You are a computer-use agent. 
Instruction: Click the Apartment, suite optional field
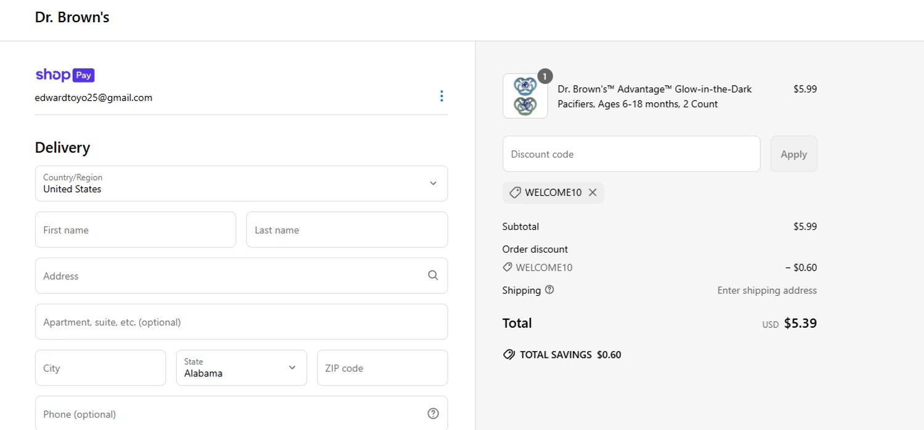[241, 322]
